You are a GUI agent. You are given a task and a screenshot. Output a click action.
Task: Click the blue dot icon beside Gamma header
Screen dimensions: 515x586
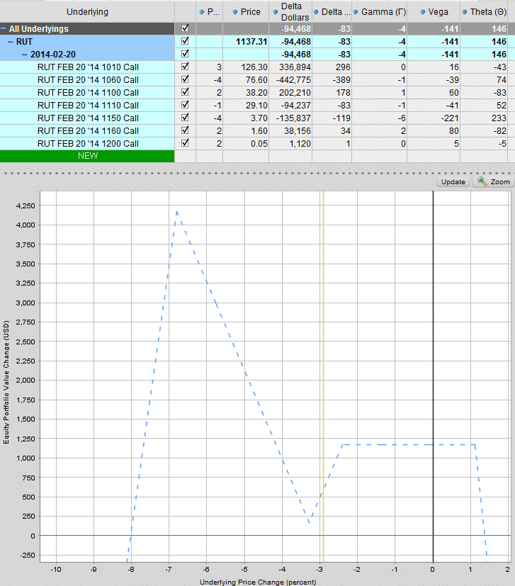(356, 12)
